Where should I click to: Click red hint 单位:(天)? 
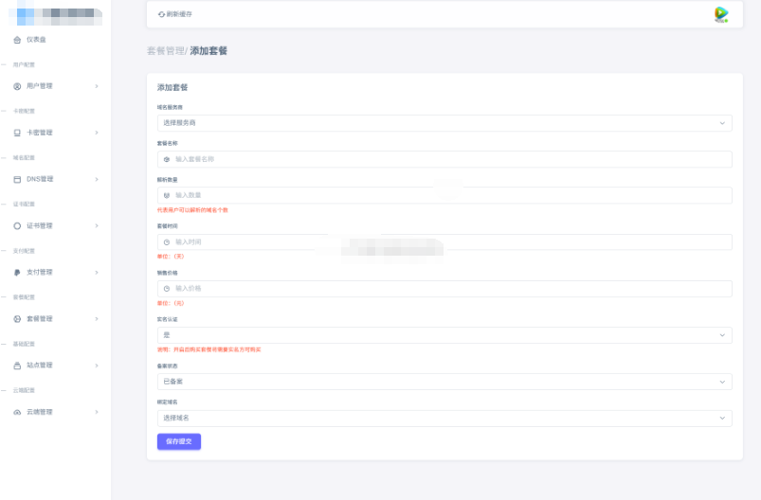[x=171, y=257]
